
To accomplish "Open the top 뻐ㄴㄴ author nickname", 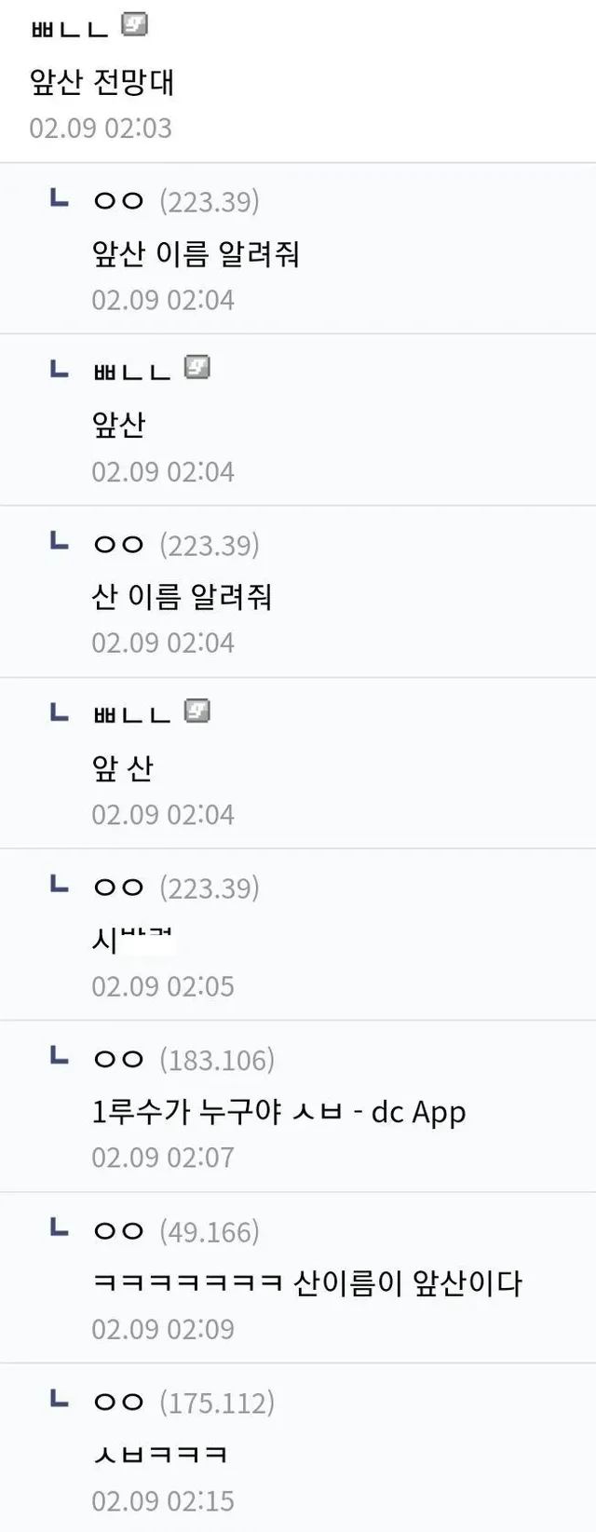I will pos(70,28).
